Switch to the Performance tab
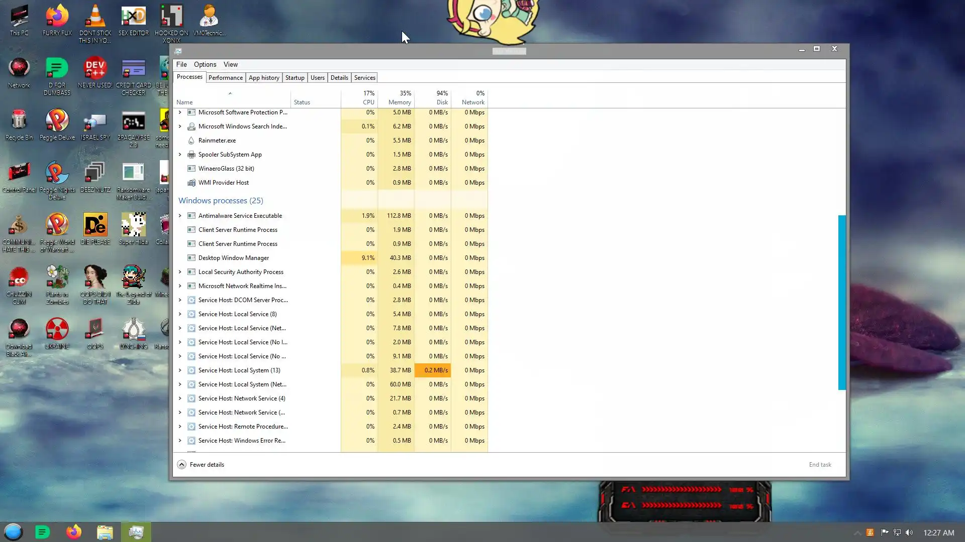 click(x=225, y=78)
